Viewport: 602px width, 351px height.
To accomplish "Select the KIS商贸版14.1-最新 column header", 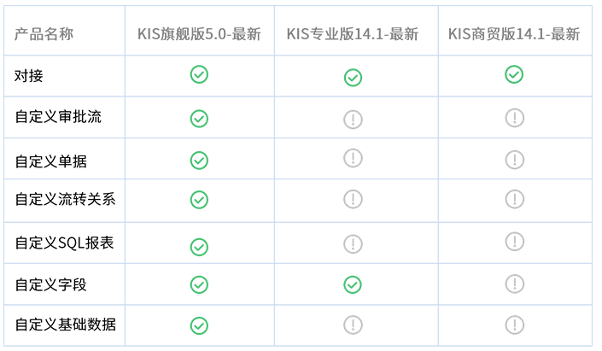I will pyautogui.click(x=514, y=34).
